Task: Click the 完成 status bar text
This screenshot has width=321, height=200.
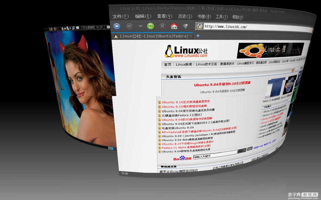Action: pos(125,173)
